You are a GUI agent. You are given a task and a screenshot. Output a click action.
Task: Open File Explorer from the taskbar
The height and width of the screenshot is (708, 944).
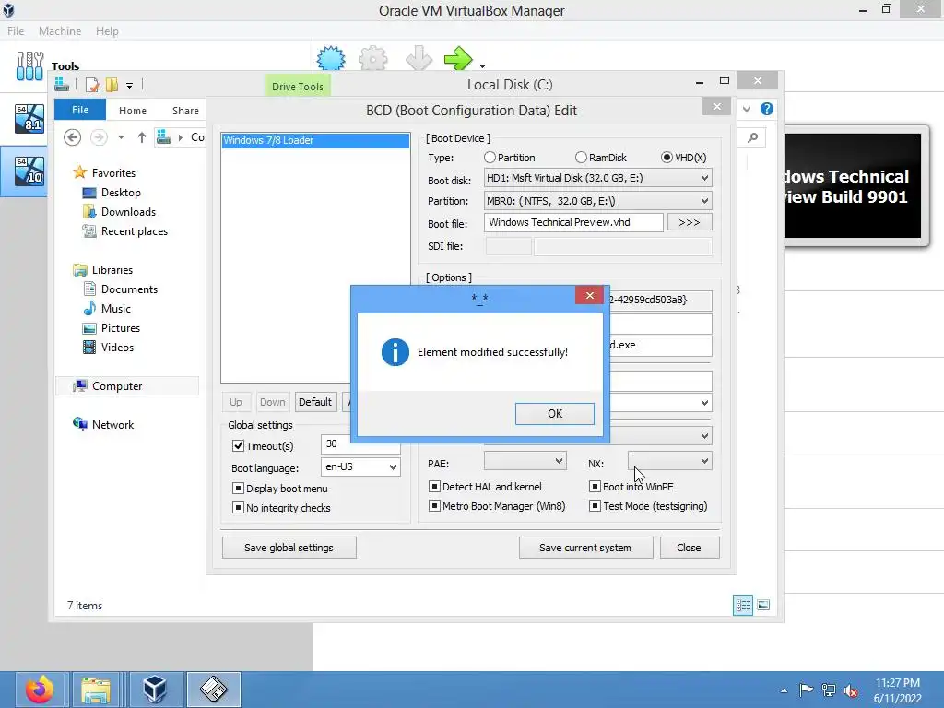pos(95,690)
